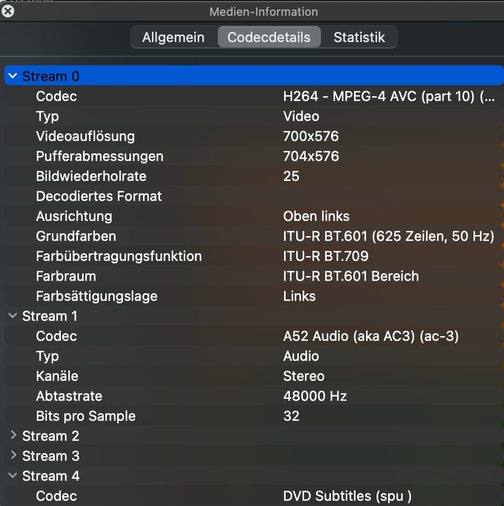504x506 pixels.
Task: Click the H264 codec value text
Action: [388, 96]
